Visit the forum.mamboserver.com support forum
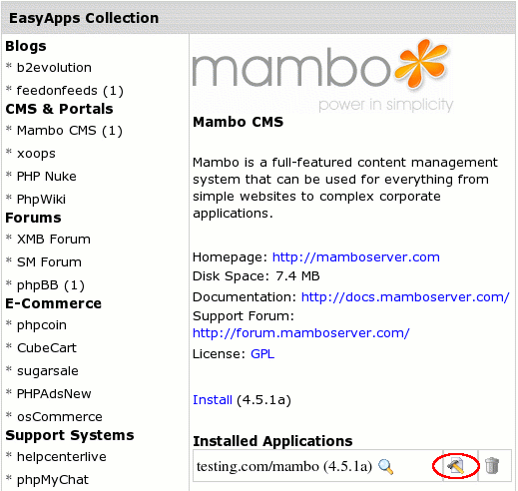 pos(301,333)
